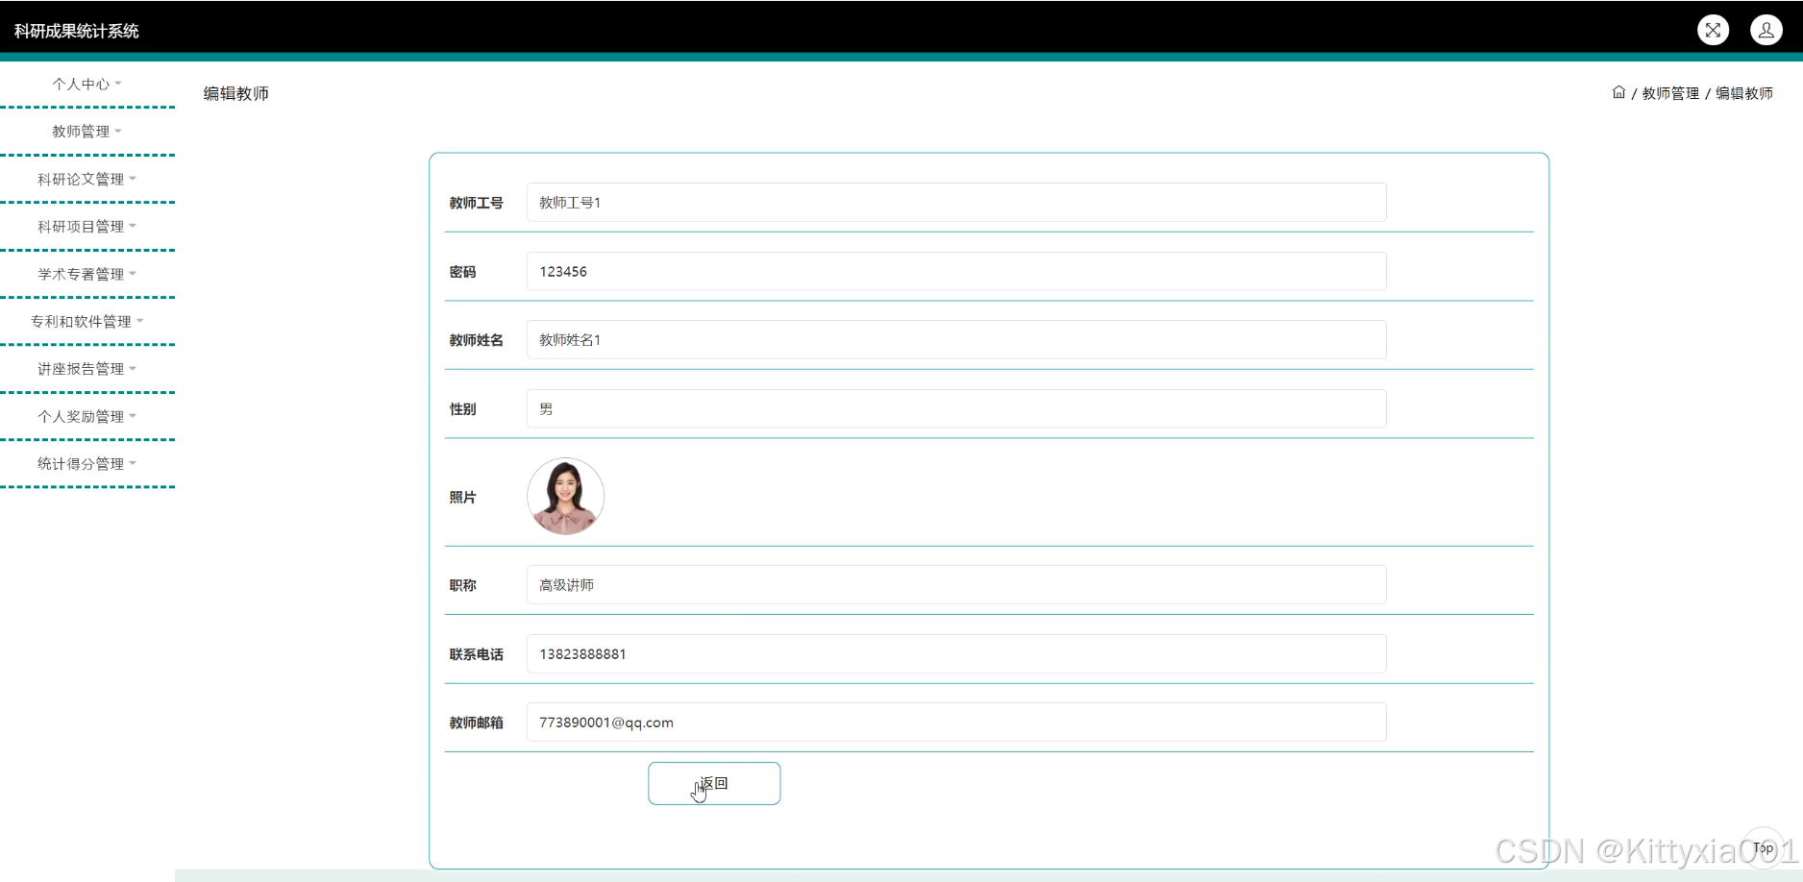Expand the 科研论文管理 sidebar menu
This screenshot has width=1803, height=882.
(x=86, y=179)
